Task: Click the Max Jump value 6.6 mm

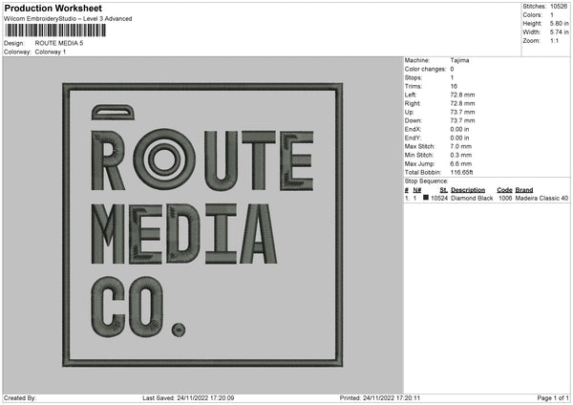Action: coord(460,163)
